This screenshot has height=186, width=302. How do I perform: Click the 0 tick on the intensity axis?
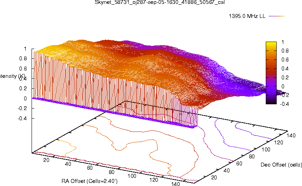(x=25, y=99)
